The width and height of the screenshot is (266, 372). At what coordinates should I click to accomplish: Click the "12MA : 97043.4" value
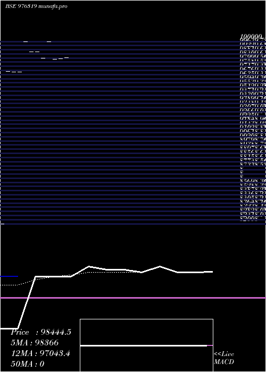[x=40, y=353]
